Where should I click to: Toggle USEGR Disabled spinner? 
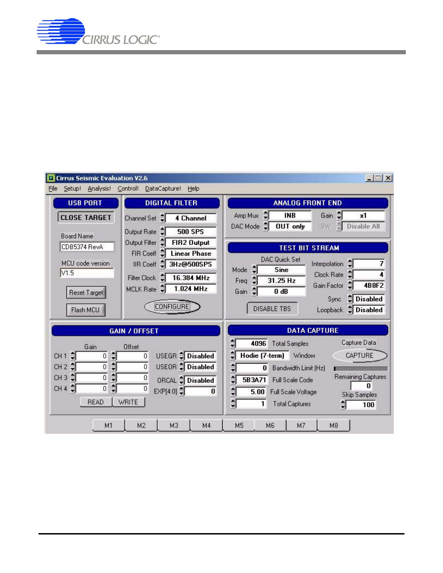coord(182,356)
